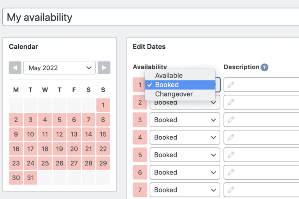The width and height of the screenshot is (299, 199).
Task: Select May 26 on the calendar
Action: coord(60,163)
